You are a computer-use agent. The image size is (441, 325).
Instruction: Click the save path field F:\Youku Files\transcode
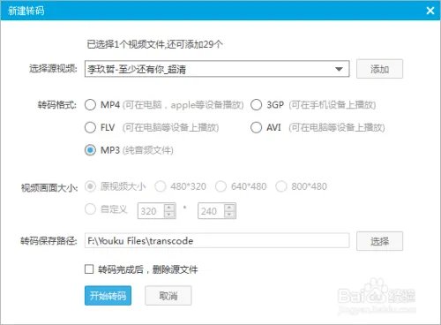217,241
